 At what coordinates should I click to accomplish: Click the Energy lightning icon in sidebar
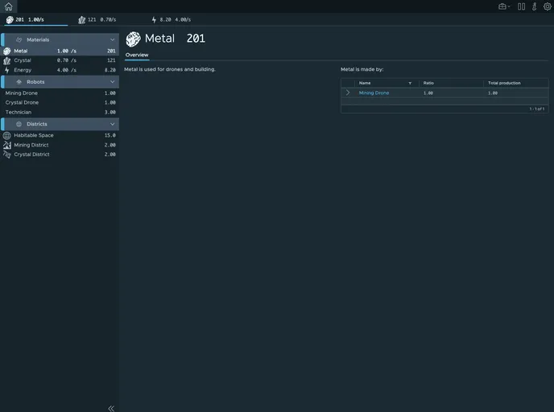[6, 70]
